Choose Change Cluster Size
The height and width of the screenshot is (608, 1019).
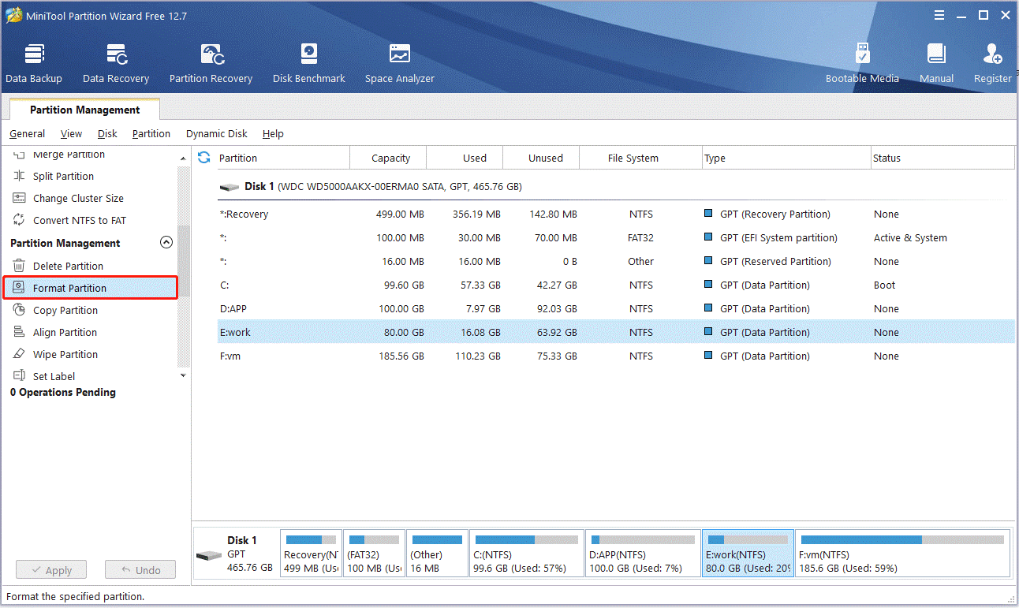click(x=78, y=199)
